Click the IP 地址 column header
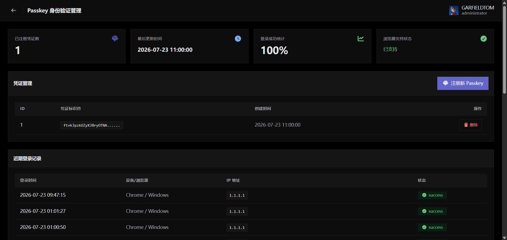Viewport: 507px width, 240px height. click(233, 180)
